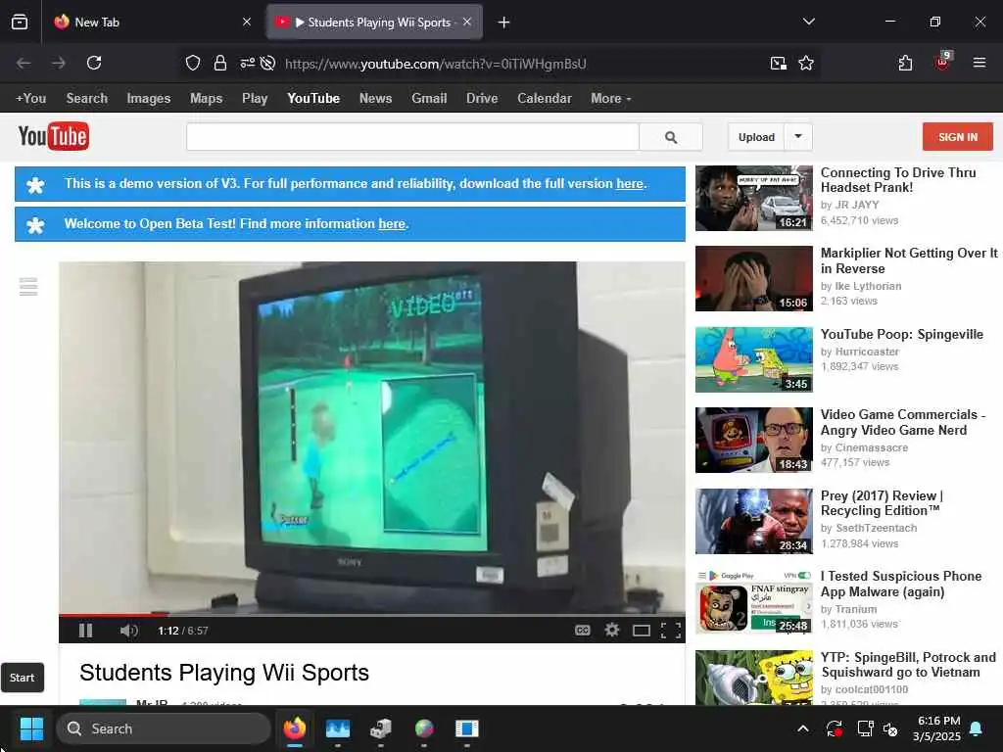
Task: Open 'Prey (2017) Review' video title
Action: coord(882,503)
